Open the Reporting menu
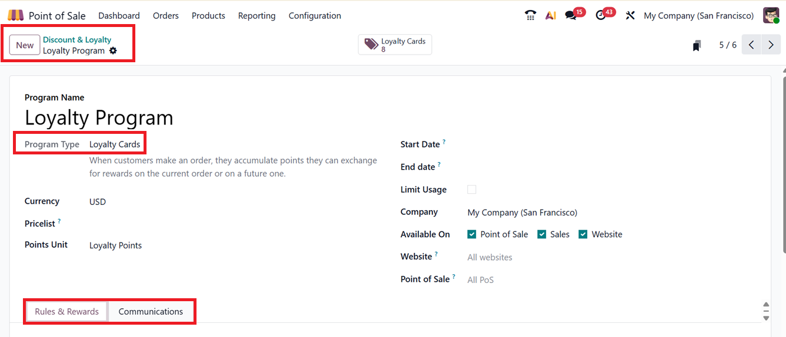786x337 pixels. coord(257,16)
